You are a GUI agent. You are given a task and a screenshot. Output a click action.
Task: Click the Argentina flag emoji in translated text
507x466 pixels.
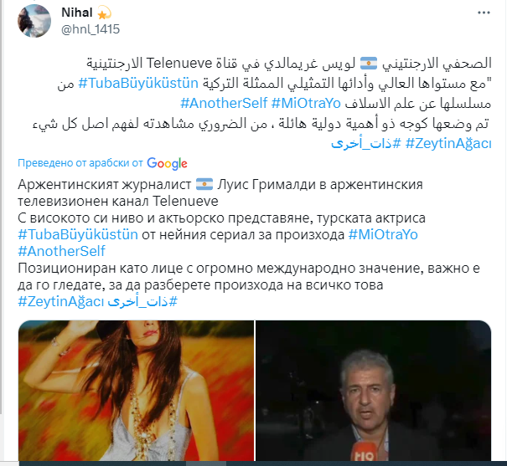click(x=204, y=185)
